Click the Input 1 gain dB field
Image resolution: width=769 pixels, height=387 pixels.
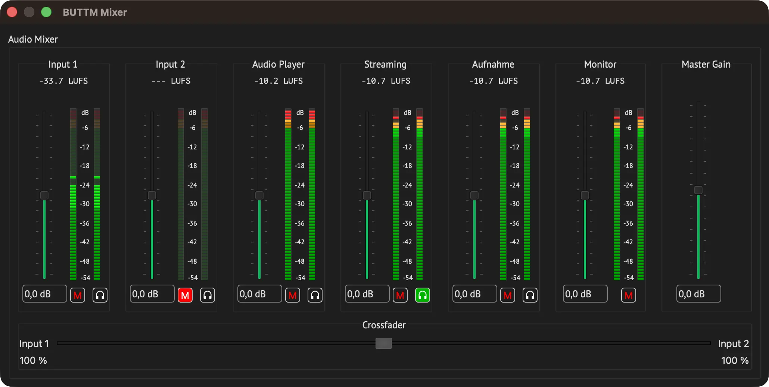[45, 294]
